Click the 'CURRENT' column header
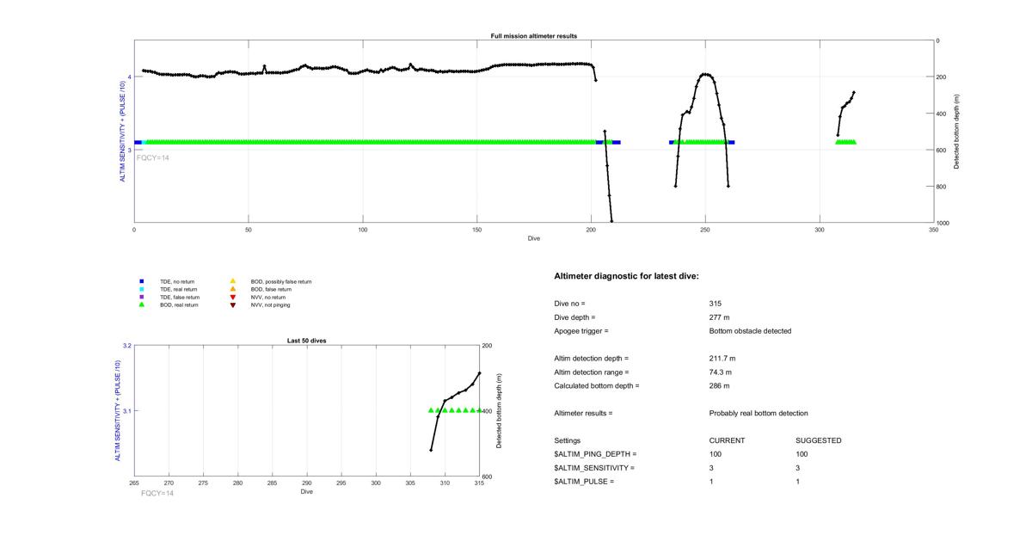This screenshot has height=535, width=1032. tap(727, 441)
